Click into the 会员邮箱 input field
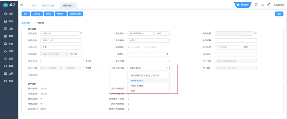This screenshot has width=287, height=119. 236,40
